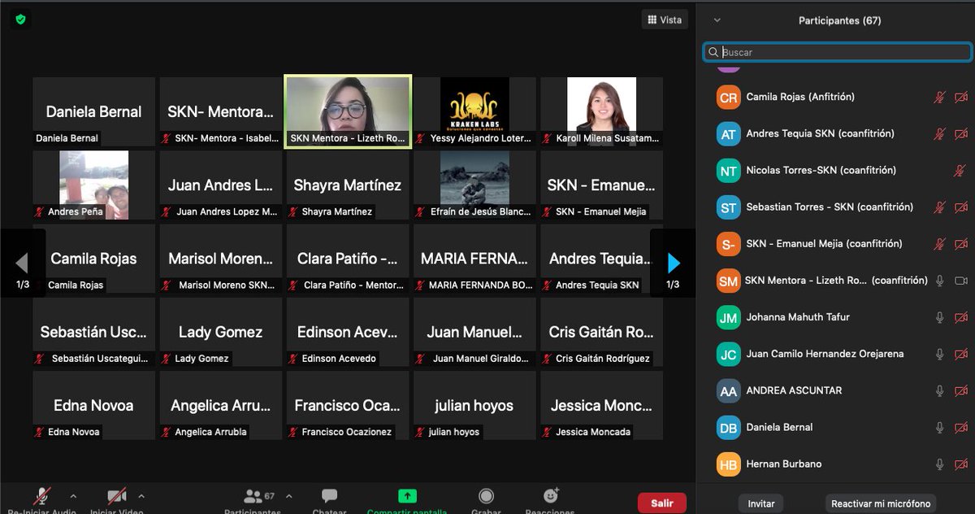The width and height of the screenshot is (975, 514).
Task: Click the Invitar button
Action: pyautogui.click(x=760, y=503)
